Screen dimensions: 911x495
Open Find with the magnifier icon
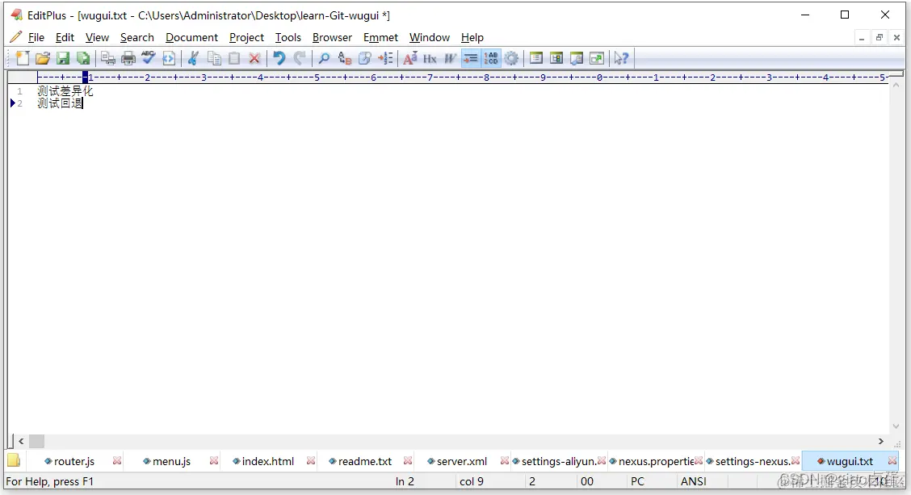point(324,58)
